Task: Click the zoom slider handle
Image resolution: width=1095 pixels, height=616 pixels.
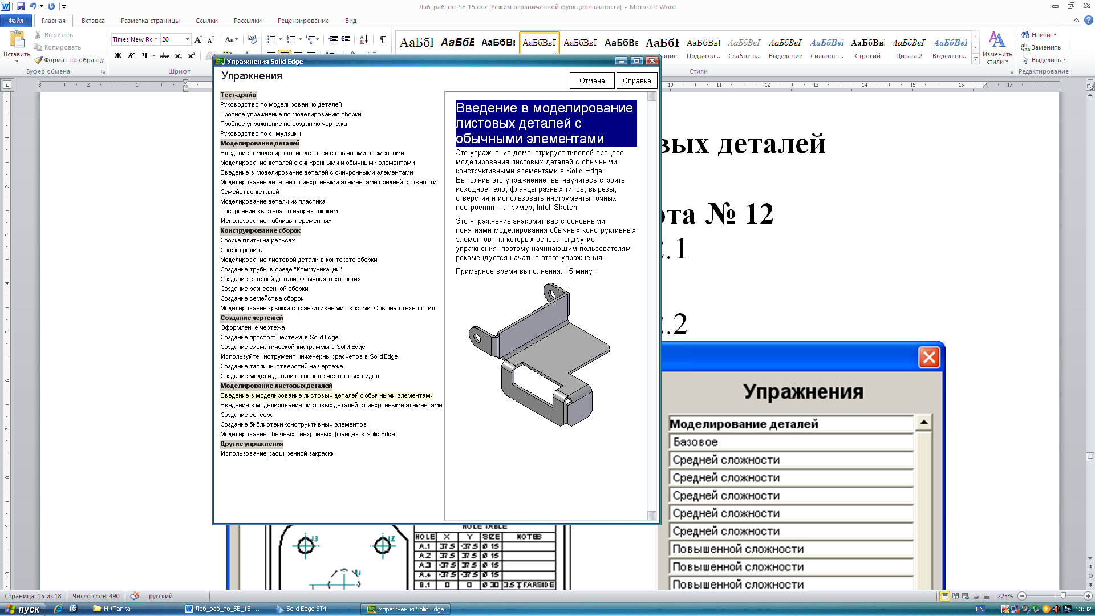Action: (x=1062, y=596)
